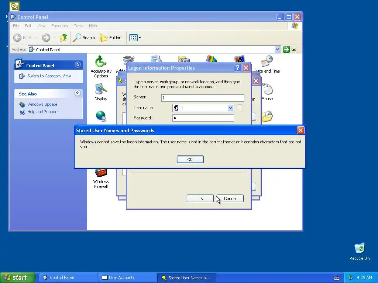Image resolution: width=378 pixels, height=283 pixels.
Task: Open the Recycle Bin desktop icon
Action: [x=360, y=251]
